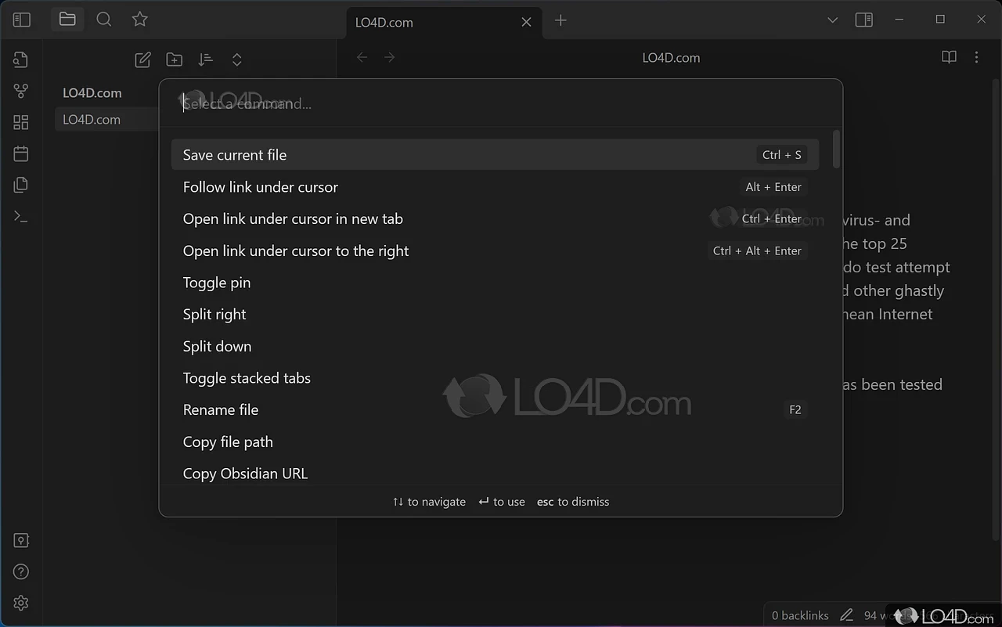Image resolution: width=1002 pixels, height=627 pixels.
Task: Create a new canvas from the ribbon
Action: [x=21, y=122]
